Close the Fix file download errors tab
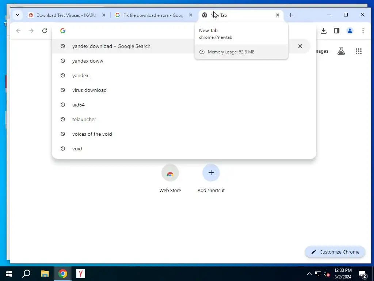This screenshot has height=281, width=374. pos(191,15)
